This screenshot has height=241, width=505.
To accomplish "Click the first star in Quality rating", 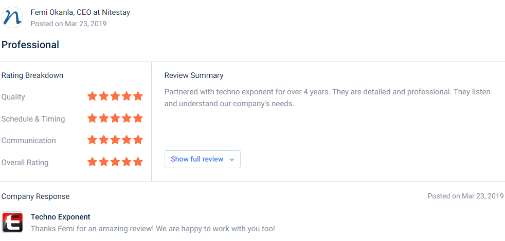I will [92, 96].
